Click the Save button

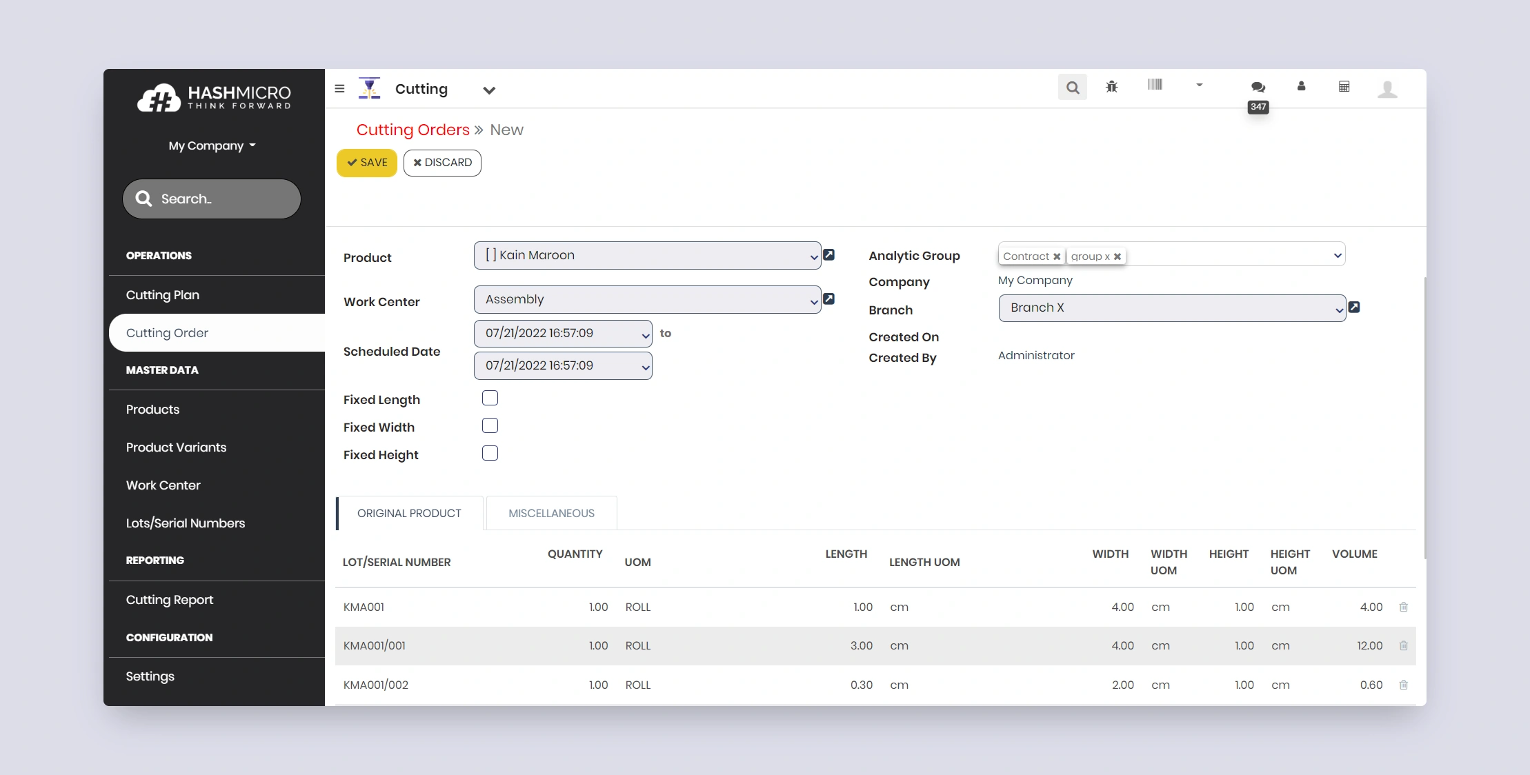(x=367, y=163)
